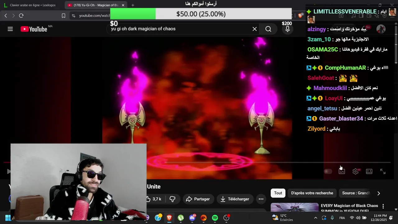
Task: Start voice search with the microphone
Action: pyautogui.click(x=288, y=29)
